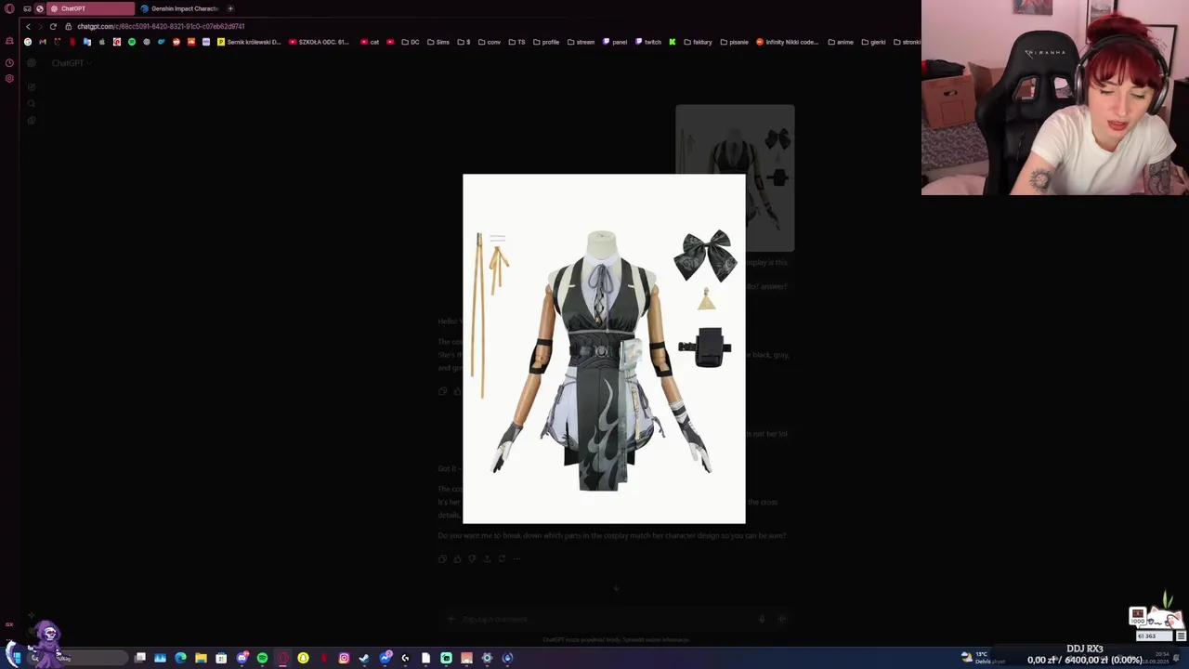Open Netflix from the taskbar
Image resolution: width=1189 pixels, height=669 pixels.
(323, 658)
